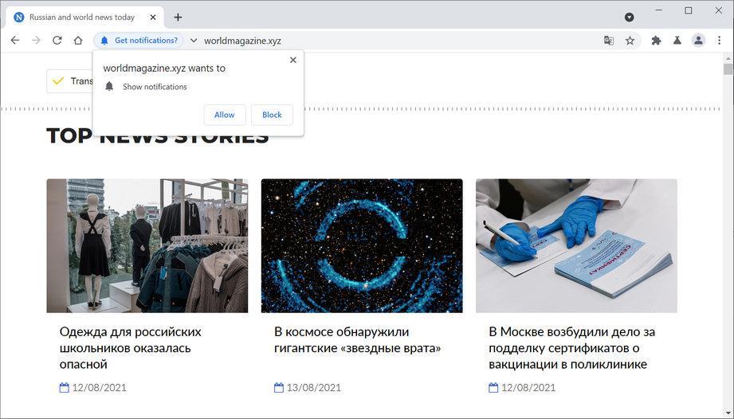Open a new tab with plus button
The width and height of the screenshot is (734, 419).
[x=178, y=18]
